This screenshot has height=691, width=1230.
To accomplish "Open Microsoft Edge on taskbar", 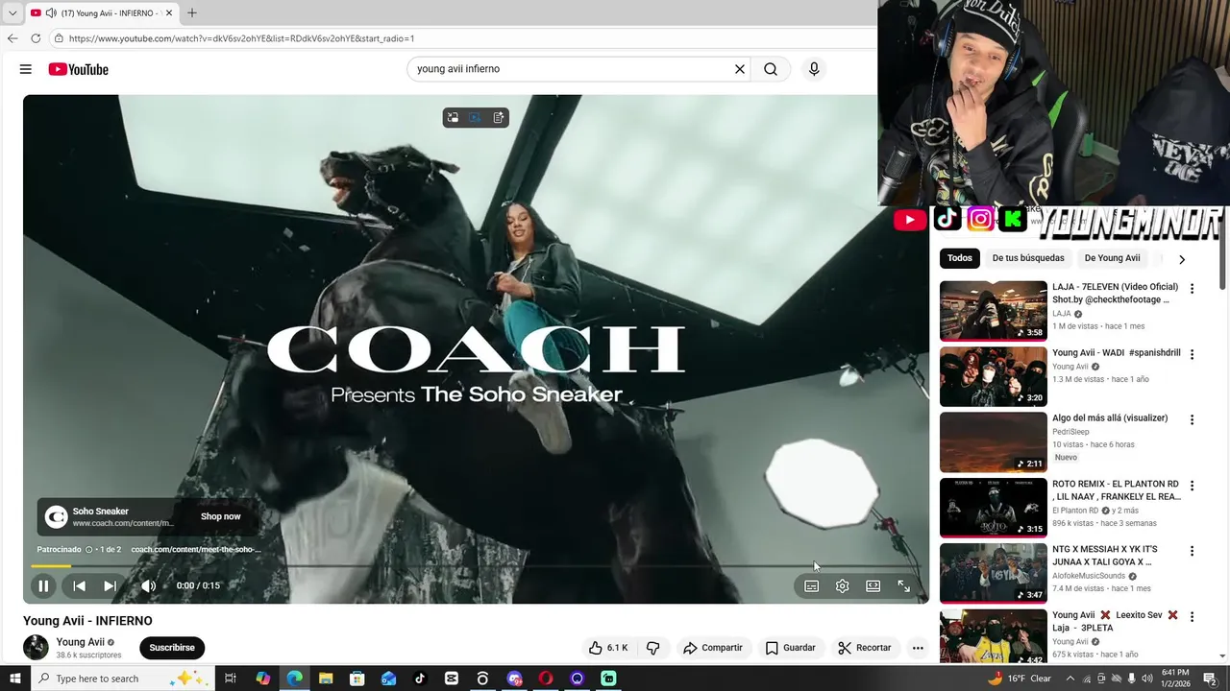I will 294,679.
